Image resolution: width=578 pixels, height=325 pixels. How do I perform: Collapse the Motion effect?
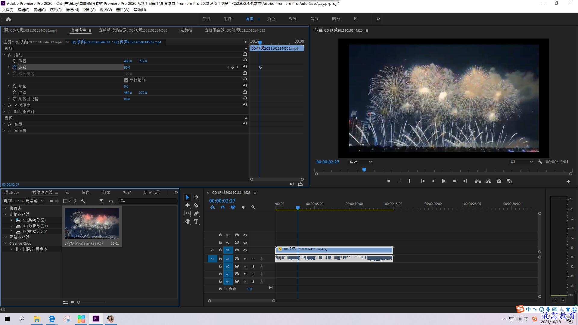point(5,54)
